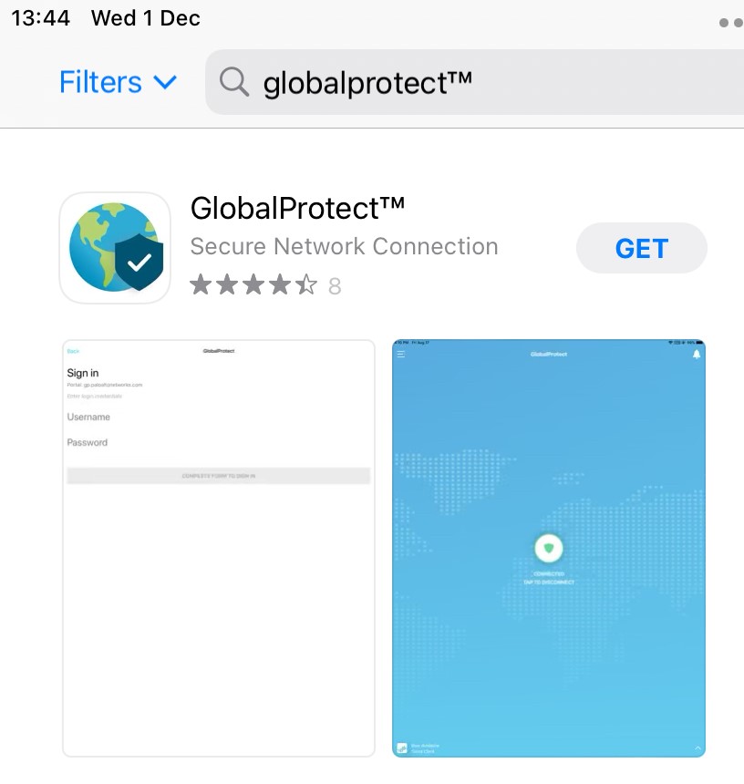The image size is (744, 784).
Task: Tap the GET button to download GlobalProtect
Action: [642, 248]
